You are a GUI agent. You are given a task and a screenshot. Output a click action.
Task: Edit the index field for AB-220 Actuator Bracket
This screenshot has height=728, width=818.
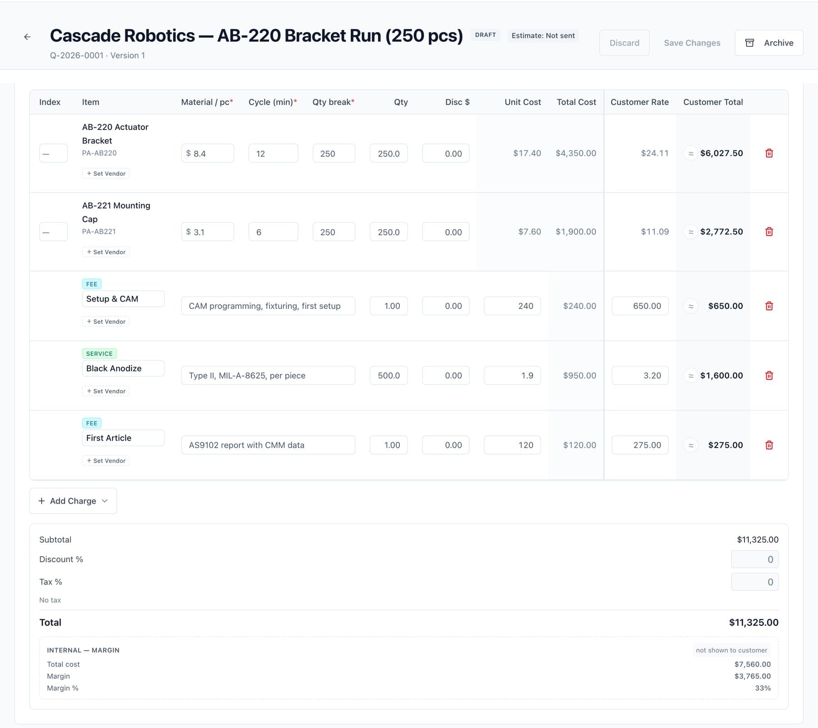(54, 154)
